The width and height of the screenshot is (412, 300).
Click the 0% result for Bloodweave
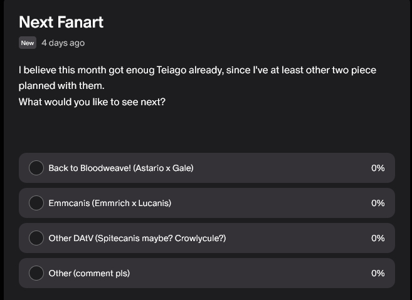tap(378, 168)
